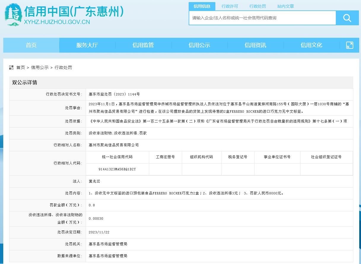Click the confiscated amount value 0.00030
361x264 pixels.
coord(96,219)
